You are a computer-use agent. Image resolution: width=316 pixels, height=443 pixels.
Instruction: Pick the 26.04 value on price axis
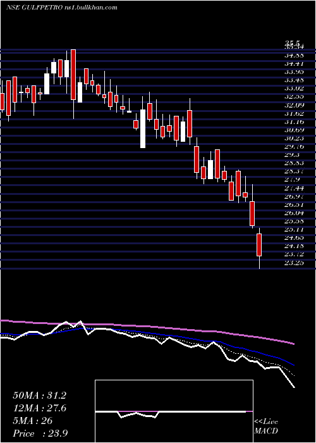(294, 213)
